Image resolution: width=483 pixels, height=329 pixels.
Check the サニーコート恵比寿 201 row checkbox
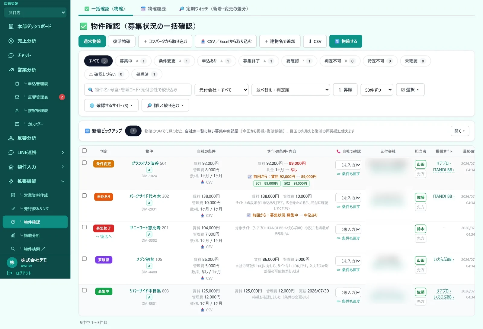pos(85,227)
